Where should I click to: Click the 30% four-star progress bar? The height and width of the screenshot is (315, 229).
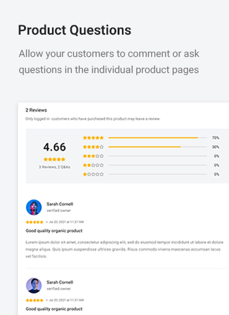point(158,147)
